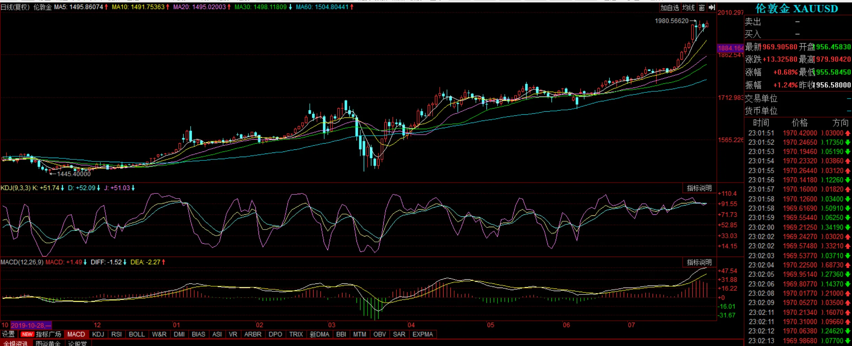Click the tick time 23:02:13
852x346 pixels.
pyautogui.click(x=761, y=341)
